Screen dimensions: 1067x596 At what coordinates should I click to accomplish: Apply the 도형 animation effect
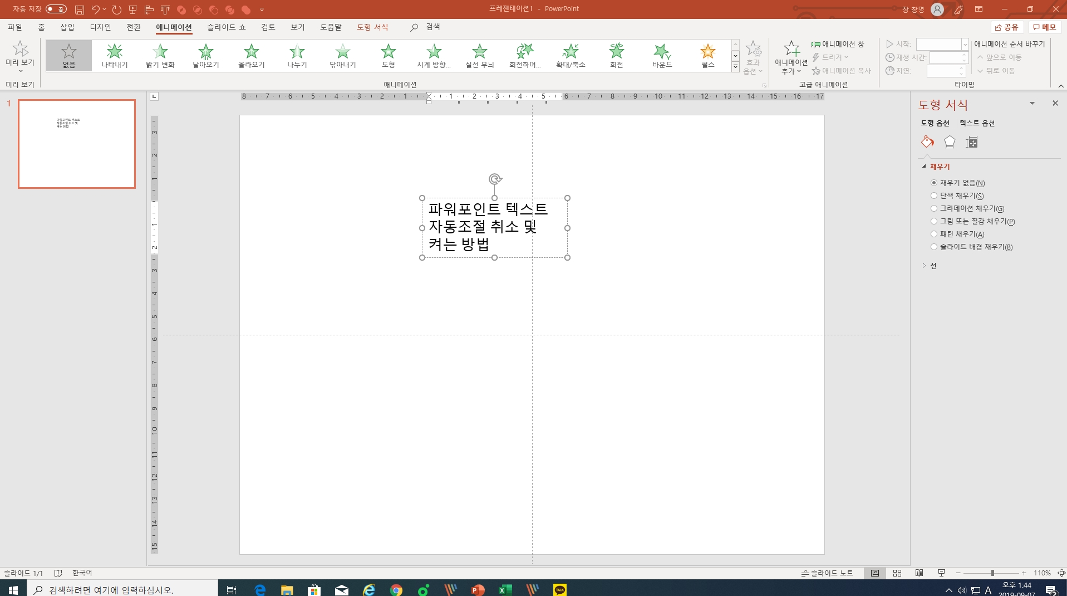coord(389,56)
